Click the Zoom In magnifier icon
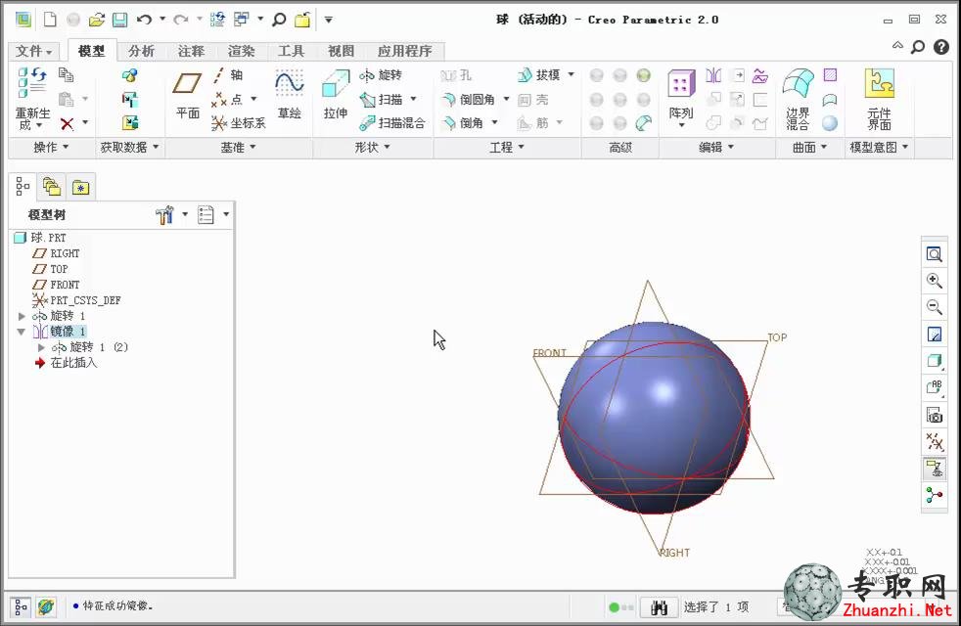This screenshot has width=961, height=626. [934, 281]
